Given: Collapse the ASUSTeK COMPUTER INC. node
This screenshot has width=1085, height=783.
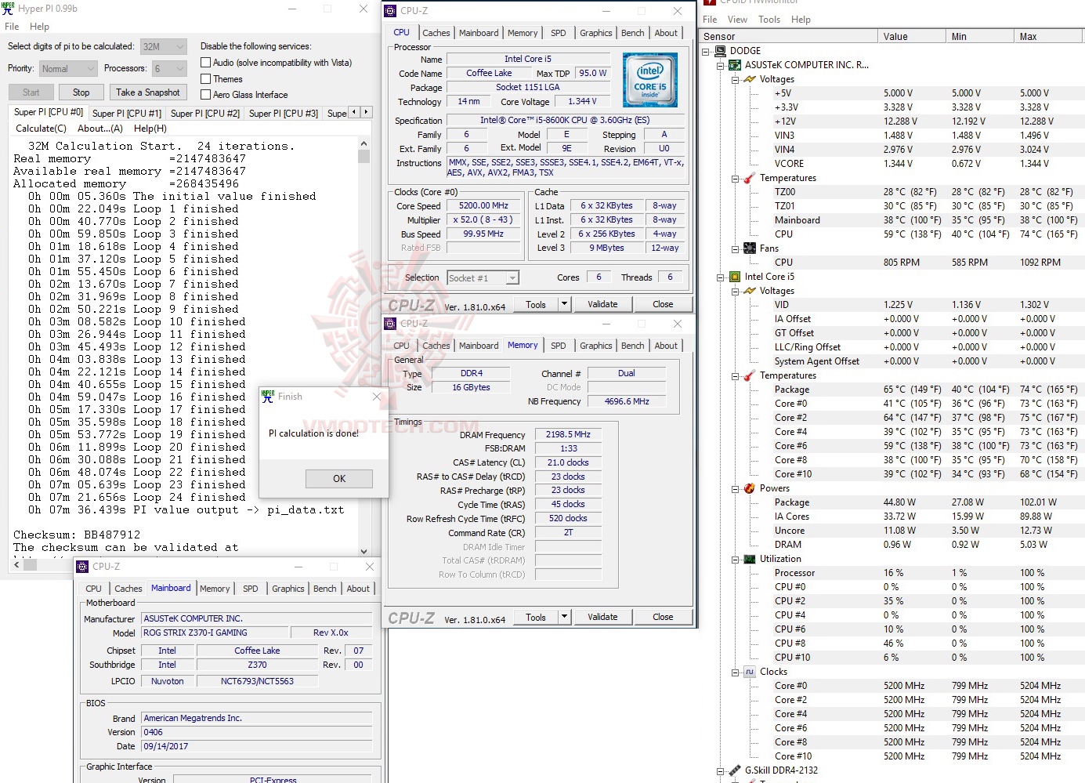Looking at the screenshot, I should [721, 65].
